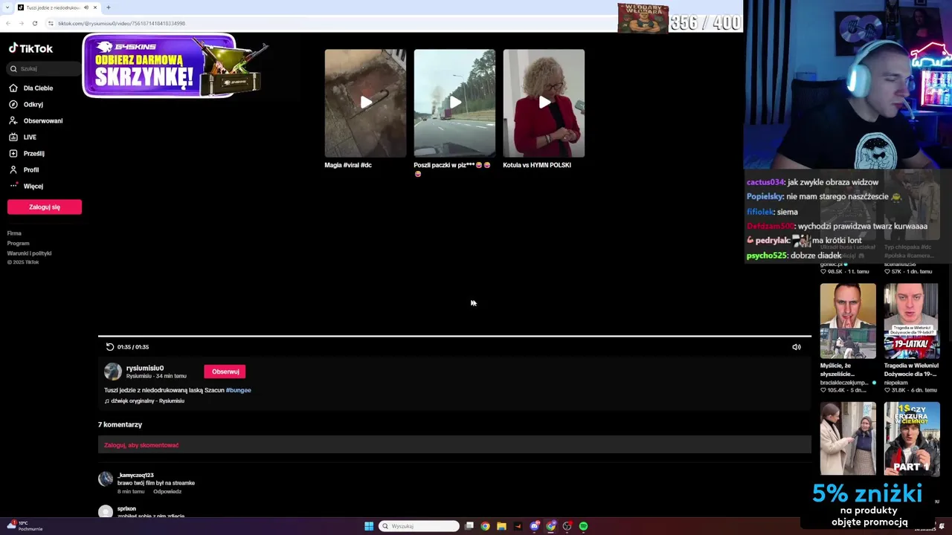The height and width of the screenshot is (535, 952).
Task: Open the braciakleczekjump author link
Action: pos(844,383)
